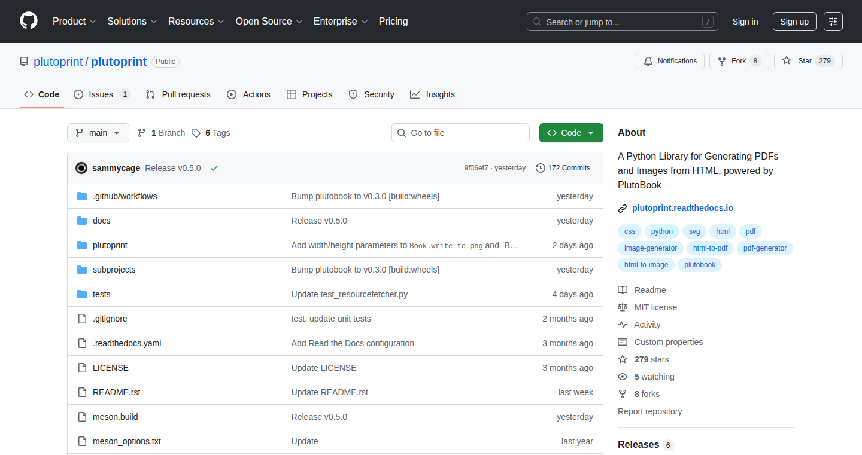
Task: Click the book icon next to Readme
Action: pyautogui.click(x=623, y=290)
